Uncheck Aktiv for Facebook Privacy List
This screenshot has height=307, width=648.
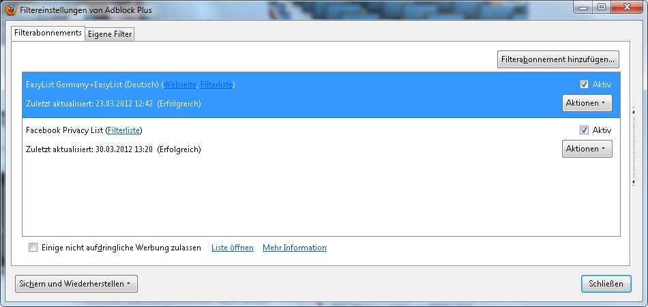[x=584, y=130]
